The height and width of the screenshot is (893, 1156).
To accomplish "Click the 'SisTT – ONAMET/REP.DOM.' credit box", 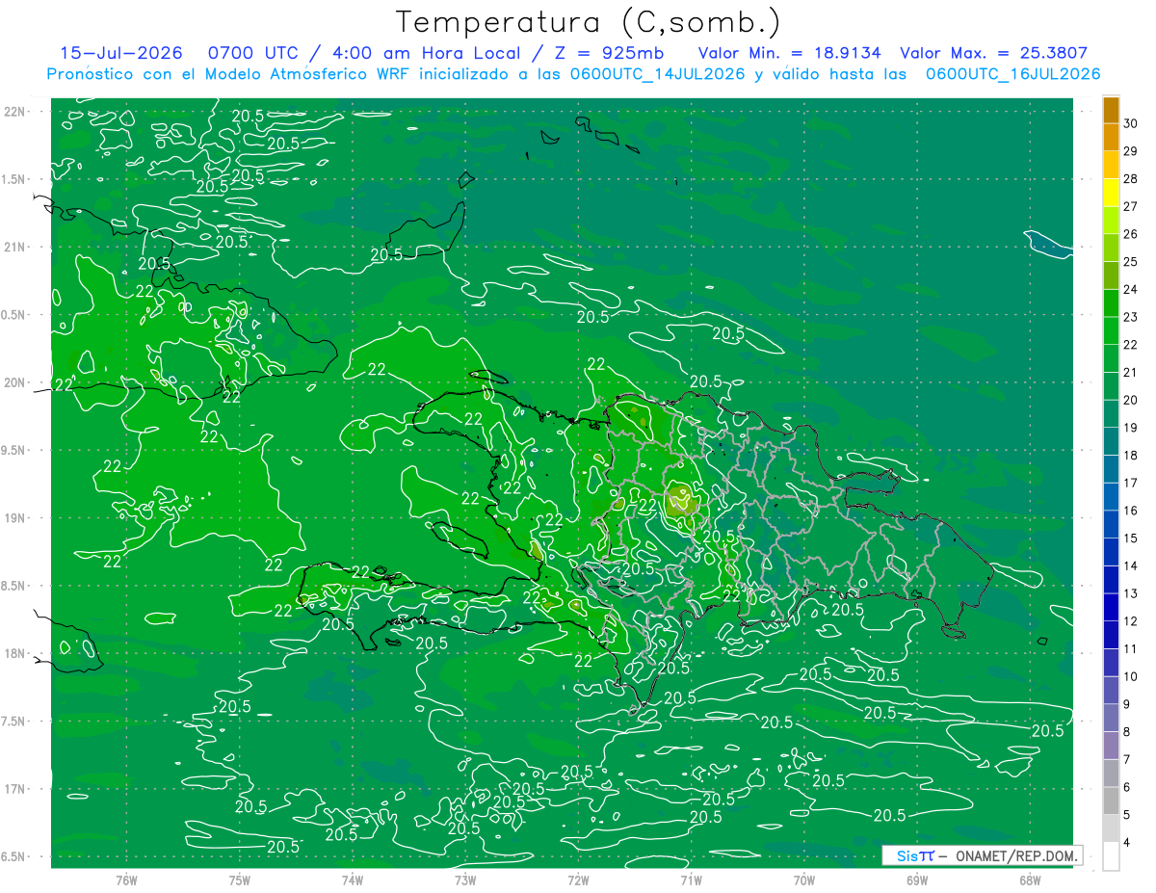I will [982, 855].
